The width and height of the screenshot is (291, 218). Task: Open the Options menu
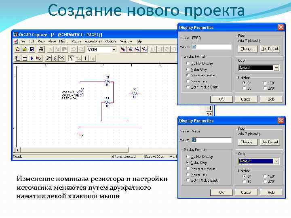click(111, 41)
